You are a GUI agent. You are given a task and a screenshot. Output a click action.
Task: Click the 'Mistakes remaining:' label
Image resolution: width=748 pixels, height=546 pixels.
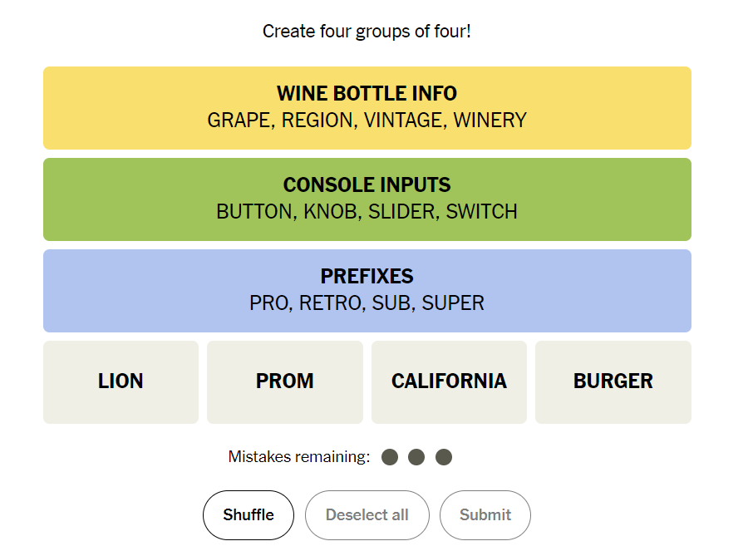[x=298, y=456]
